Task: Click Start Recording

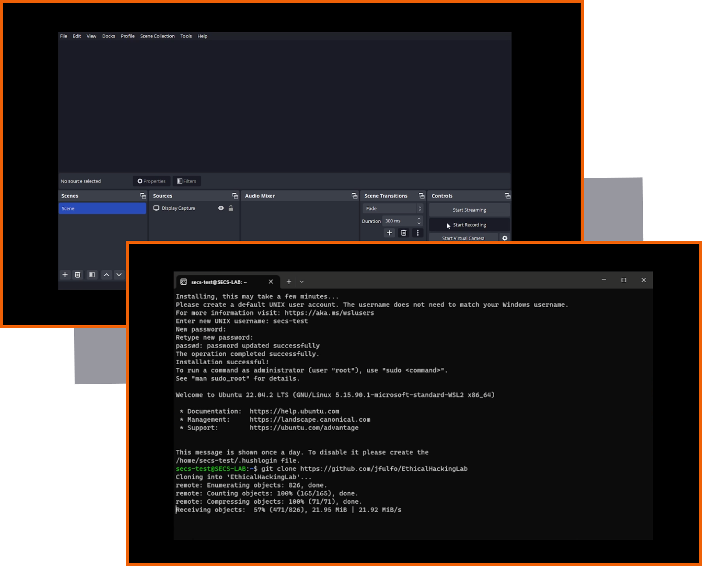Action: point(469,225)
